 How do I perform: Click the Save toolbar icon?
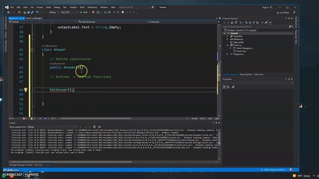(28, 12)
